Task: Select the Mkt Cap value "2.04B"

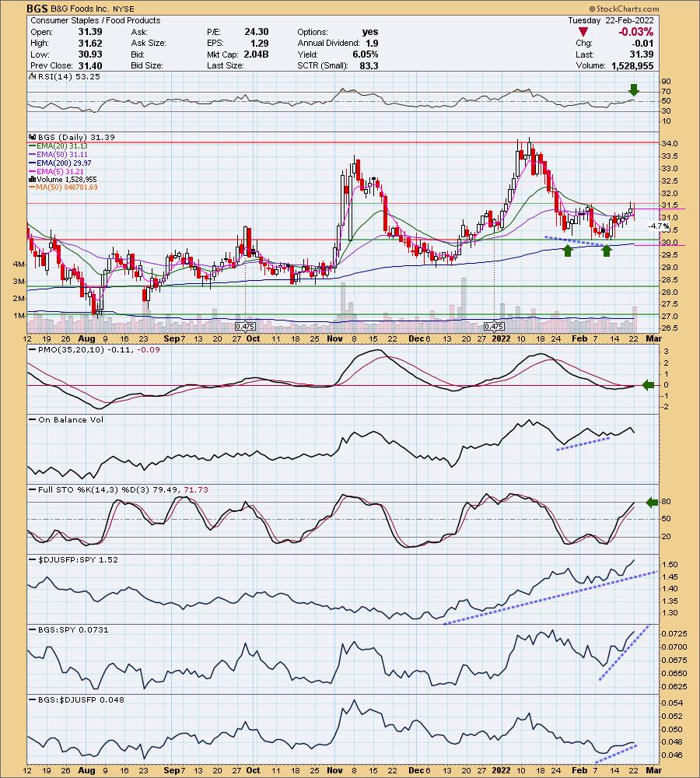Action: coord(256,54)
